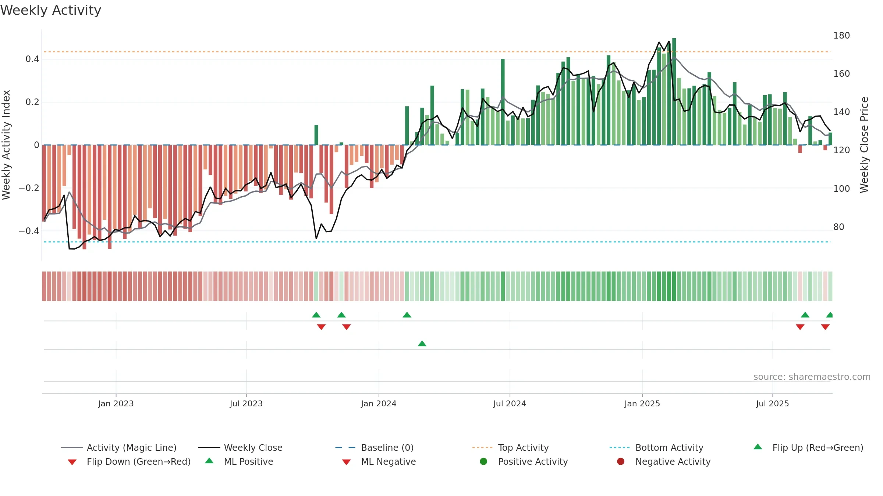This screenshot has width=883, height=496.
Task: Toggle the Baseline (0) legend entry
Action: click(375, 448)
